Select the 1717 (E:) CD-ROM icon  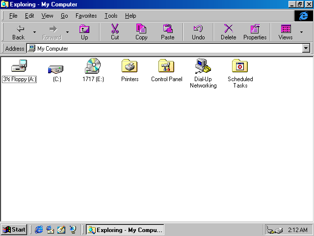pyautogui.click(x=93, y=65)
